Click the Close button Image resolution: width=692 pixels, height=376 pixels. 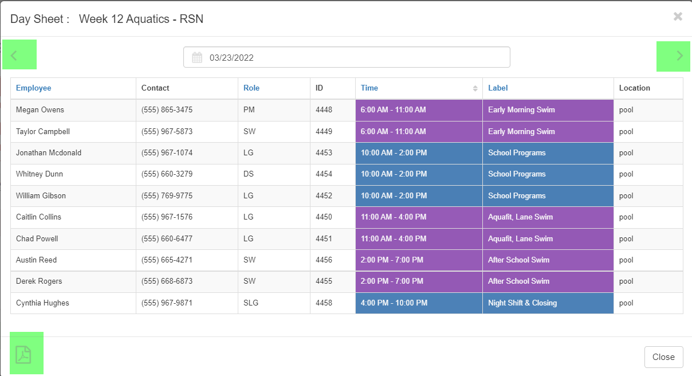(x=663, y=357)
